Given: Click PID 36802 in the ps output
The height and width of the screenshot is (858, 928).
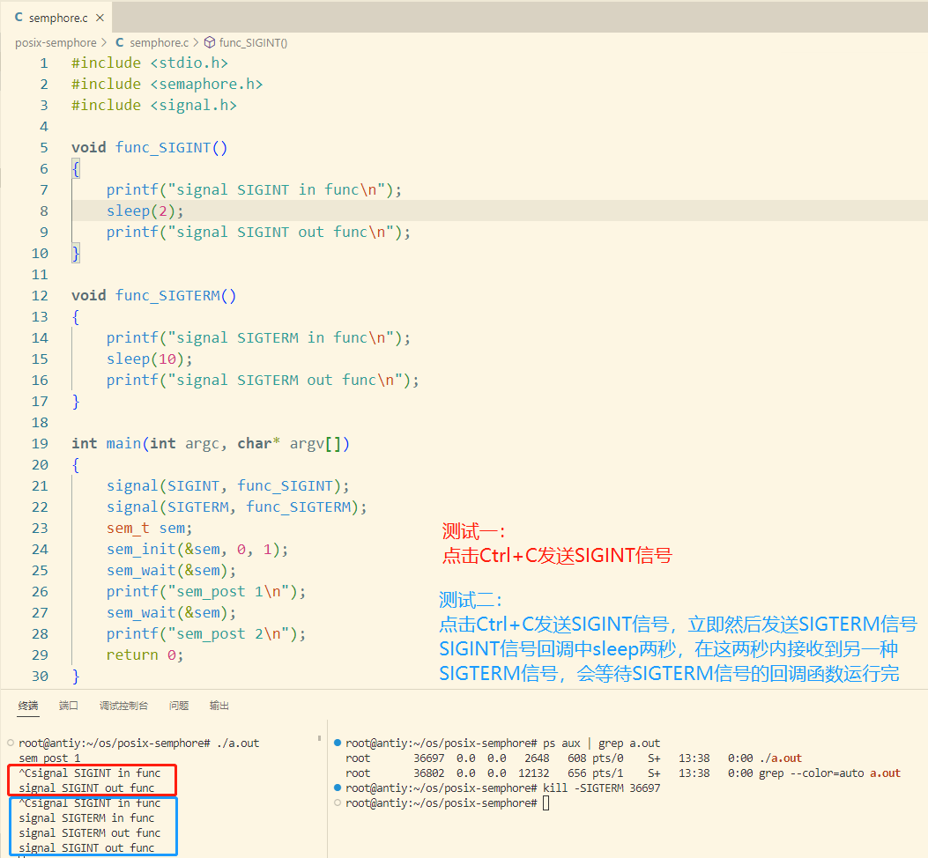Looking at the screenshot, I should click(x=429, y=773).
